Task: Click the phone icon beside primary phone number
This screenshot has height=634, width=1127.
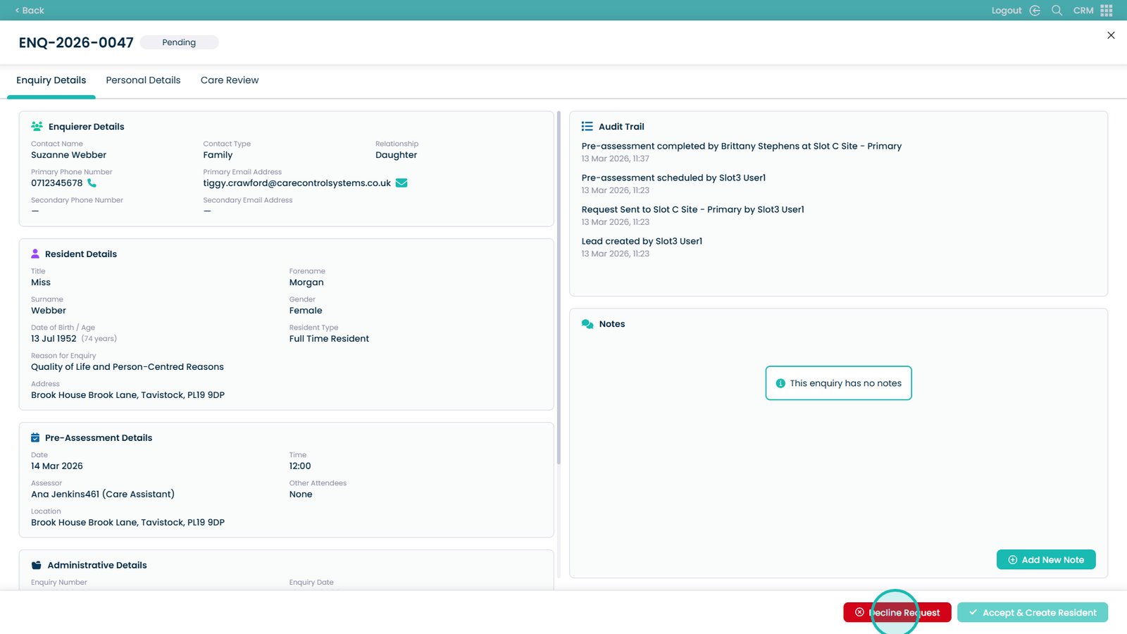Action: 92,183
